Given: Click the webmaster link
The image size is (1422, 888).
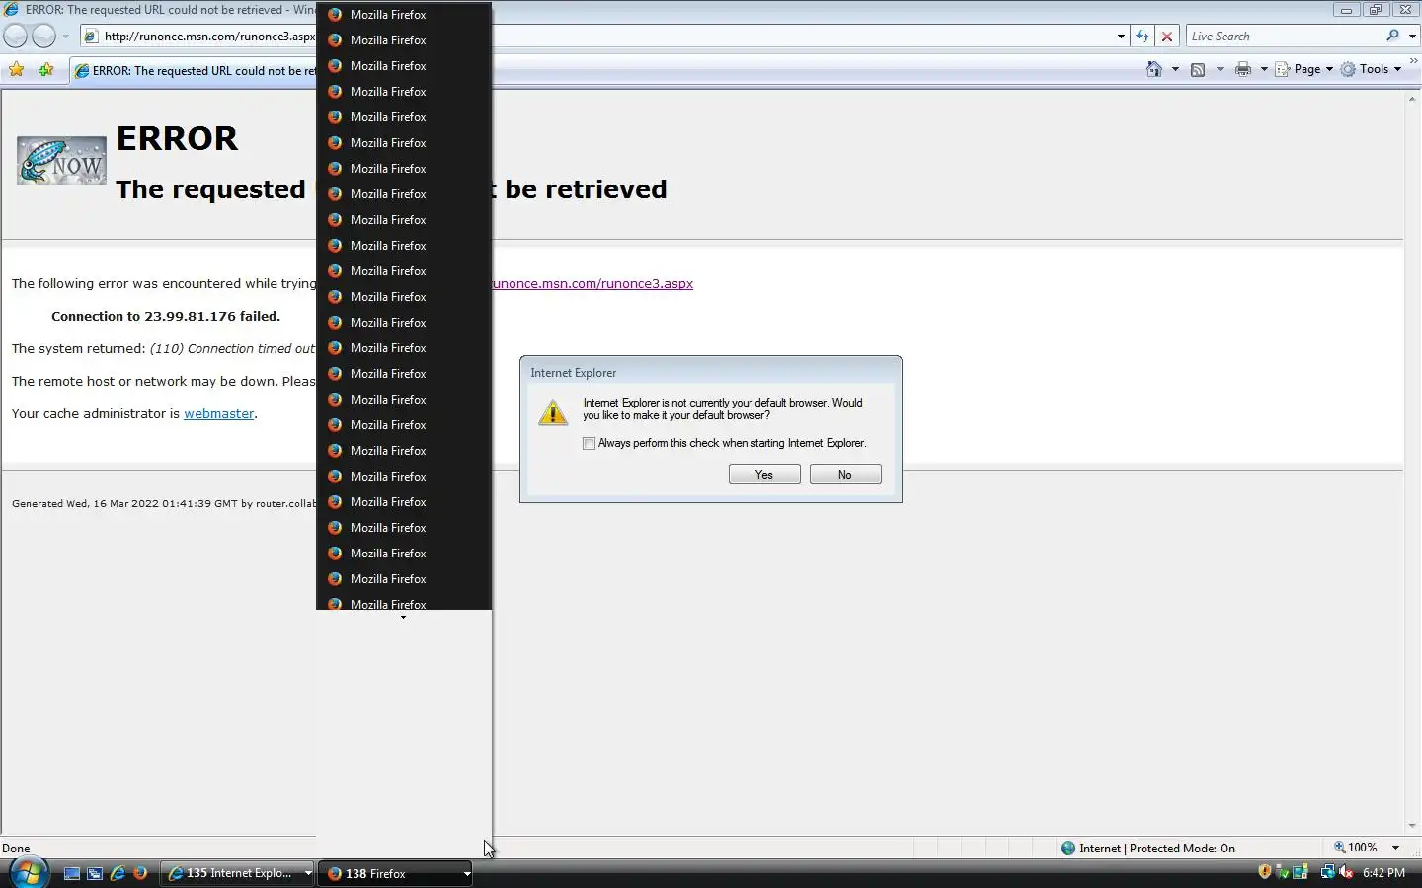Looking at the screenshot, I should pos(219,413).
